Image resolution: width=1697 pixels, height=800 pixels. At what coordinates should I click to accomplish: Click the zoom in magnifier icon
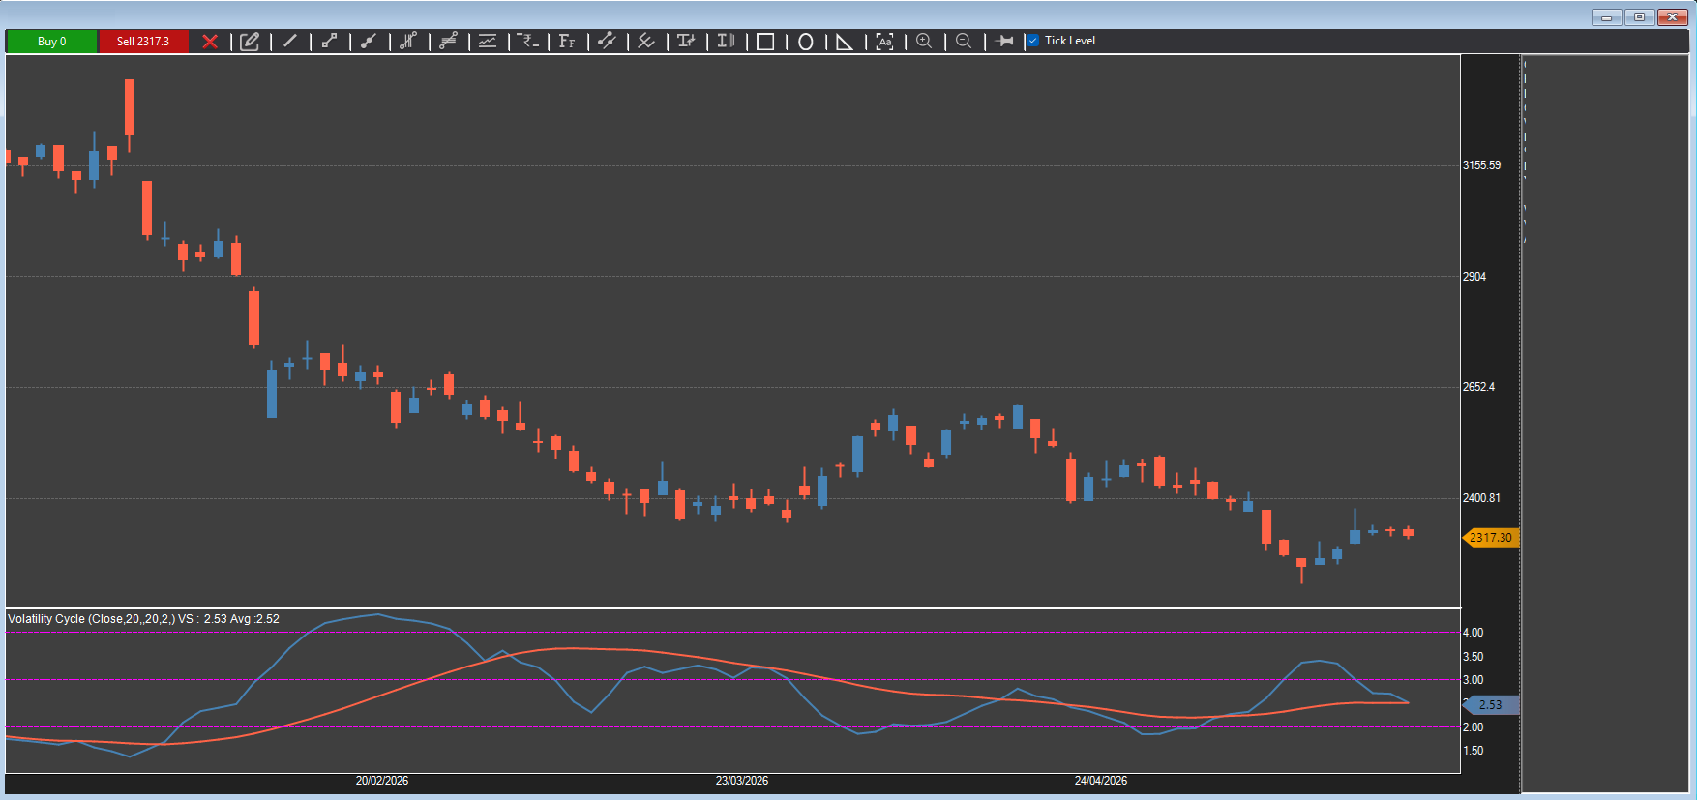pyautogui.click(x=924, y=41)
